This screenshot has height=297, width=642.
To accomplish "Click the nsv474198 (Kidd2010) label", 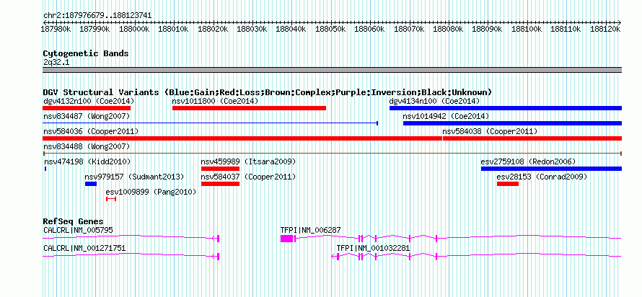I will [87, 161].
